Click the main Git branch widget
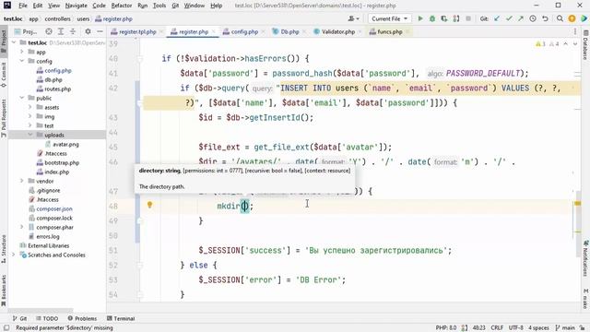Viewport: 590px width, 332px height. pos(565,328)
